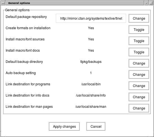The height and width of the screenshot is (137, 154).
Task: Change link destination for programs
Action: pyautogui.click(x=139, y=86)
